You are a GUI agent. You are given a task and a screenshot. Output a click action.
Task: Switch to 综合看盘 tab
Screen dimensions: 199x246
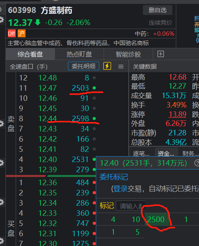coord(30,54)
